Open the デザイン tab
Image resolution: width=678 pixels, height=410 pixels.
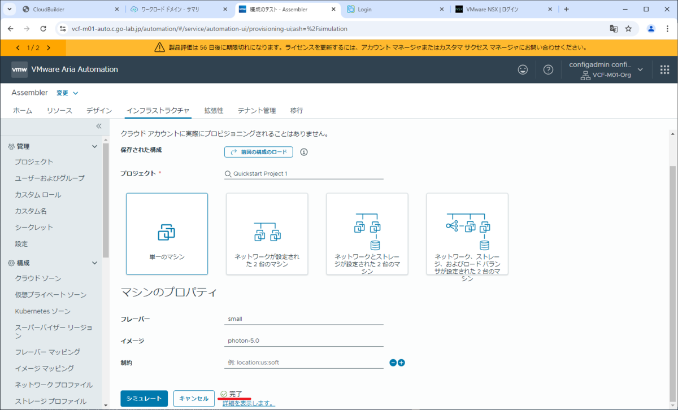click(x=99, y=110)
